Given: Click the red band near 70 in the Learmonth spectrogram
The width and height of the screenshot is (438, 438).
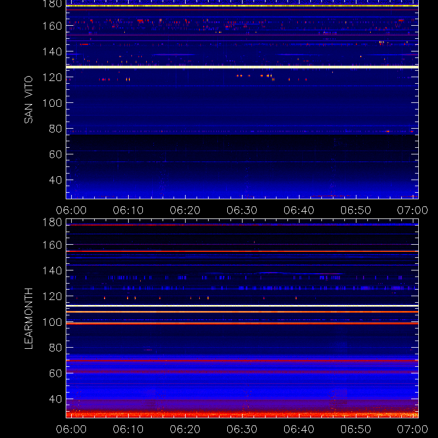Looking at the screenshot, I should click(x=242, y=361).
